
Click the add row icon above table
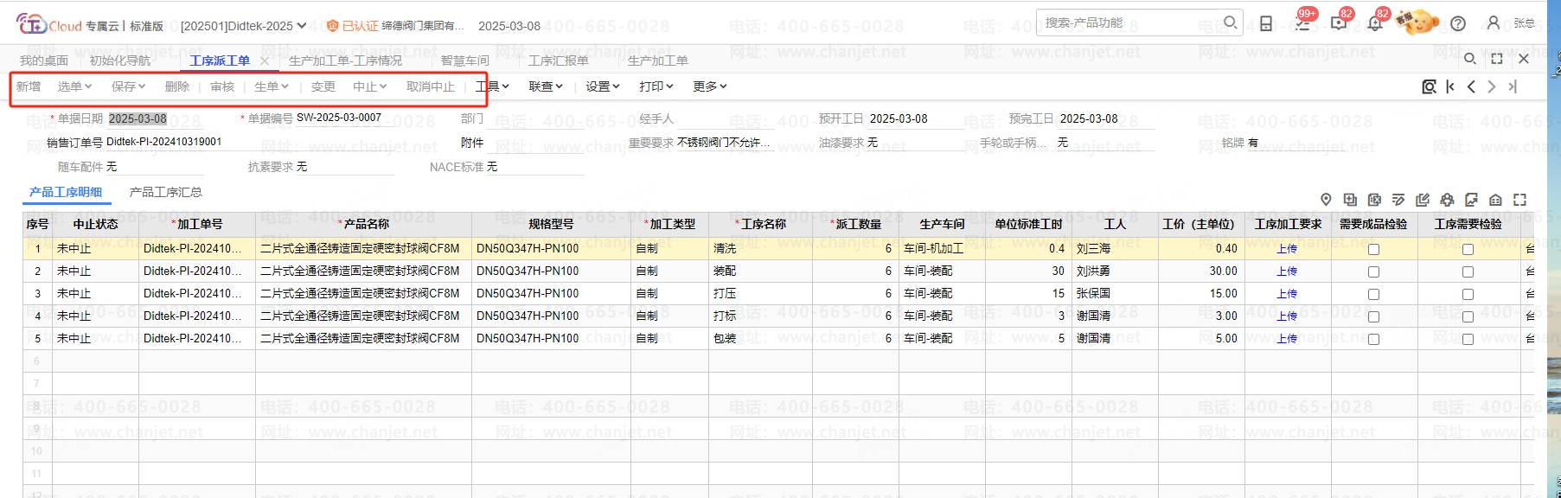pyautogui.click(x=1350, y=200)
